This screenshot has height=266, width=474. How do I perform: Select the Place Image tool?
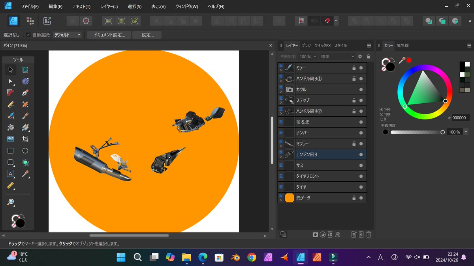click(x=11, y=139)
